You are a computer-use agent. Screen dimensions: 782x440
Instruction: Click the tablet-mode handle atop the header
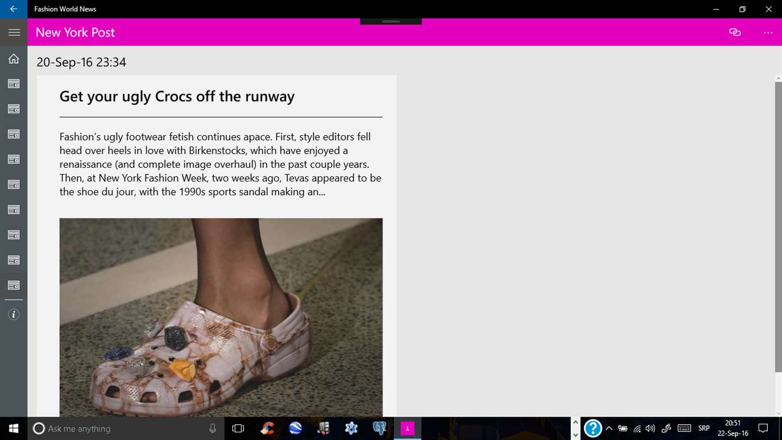click(391, 21)
